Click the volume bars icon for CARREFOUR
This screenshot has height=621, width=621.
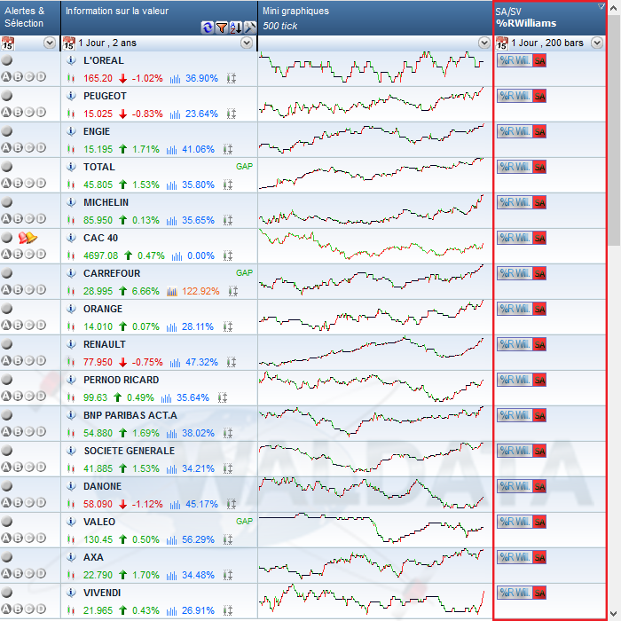click(172, 292)
